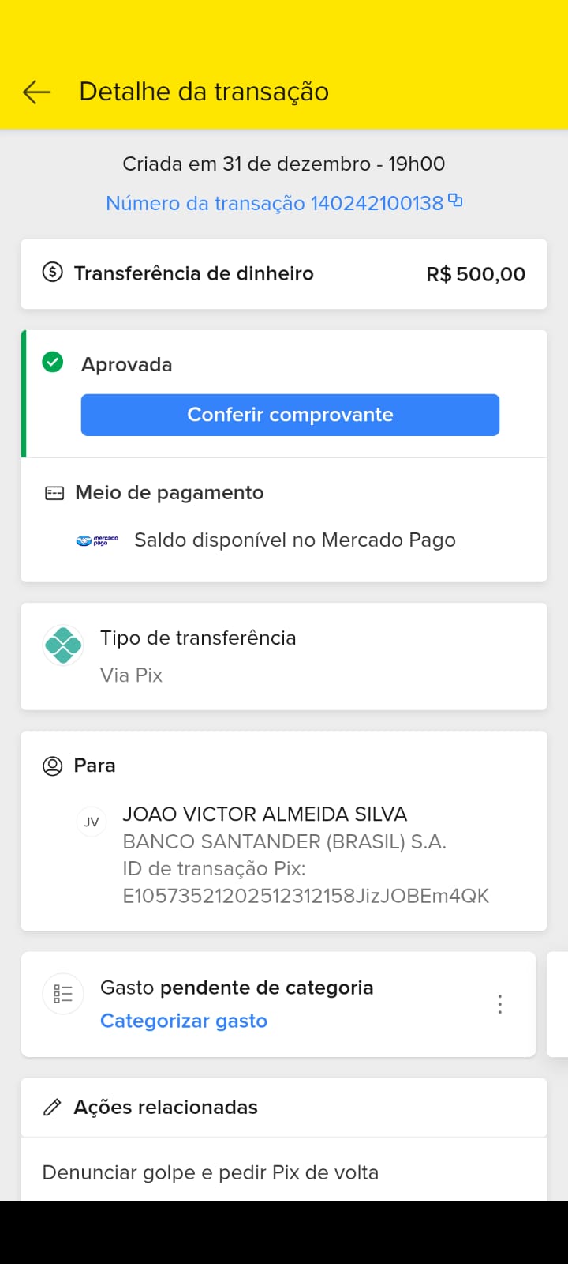Tap the Pix transaction ID text

[305, 896]
